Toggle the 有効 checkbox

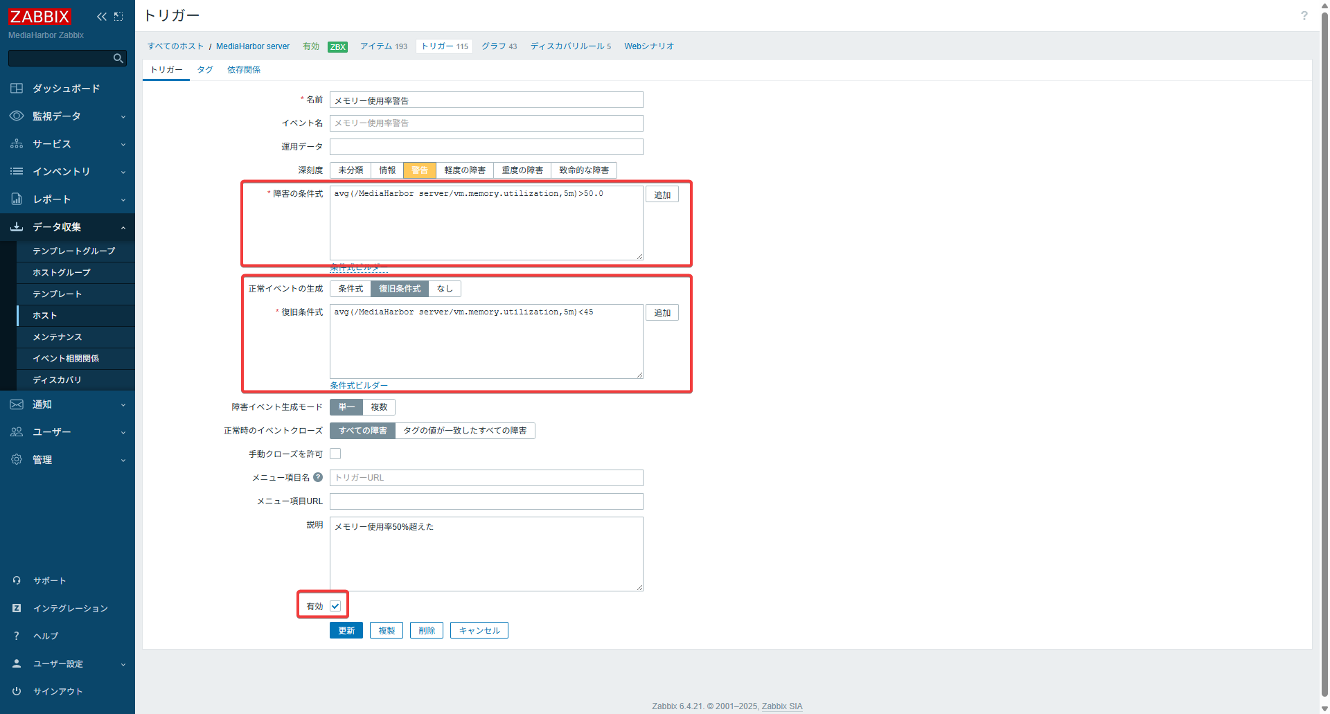(335, 606)
